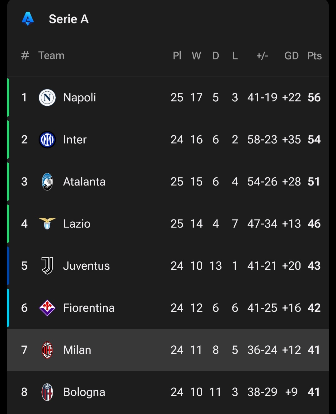Open the Napoli team name
The height and width of the screenshot is (414, 336).
tap(80, 98)
